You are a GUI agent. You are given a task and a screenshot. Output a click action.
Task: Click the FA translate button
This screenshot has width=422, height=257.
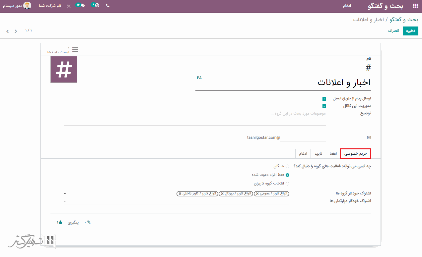[x=199, y=78]
